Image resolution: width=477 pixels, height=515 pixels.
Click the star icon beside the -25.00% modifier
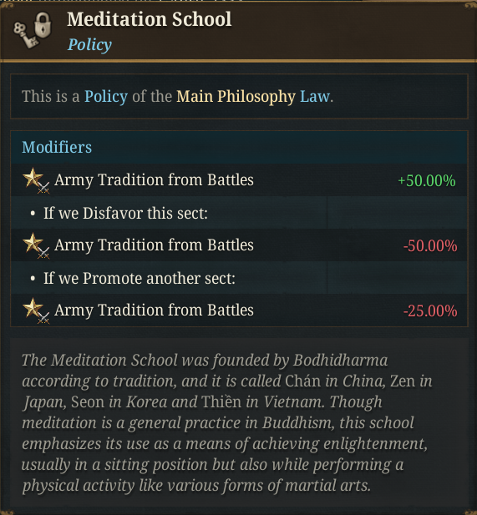(x=36, y=311)
